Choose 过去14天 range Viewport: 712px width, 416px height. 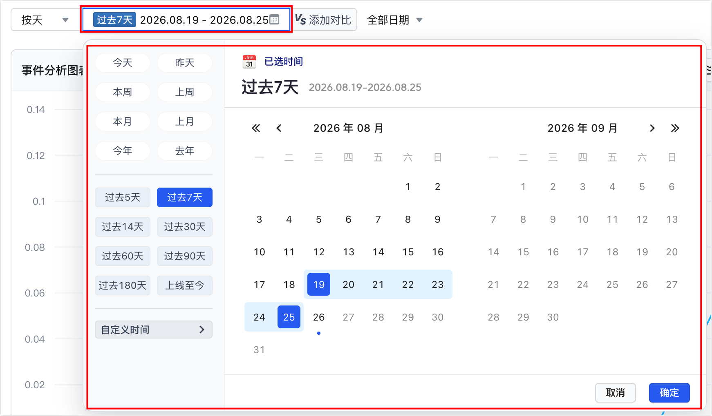click(123, 227)
